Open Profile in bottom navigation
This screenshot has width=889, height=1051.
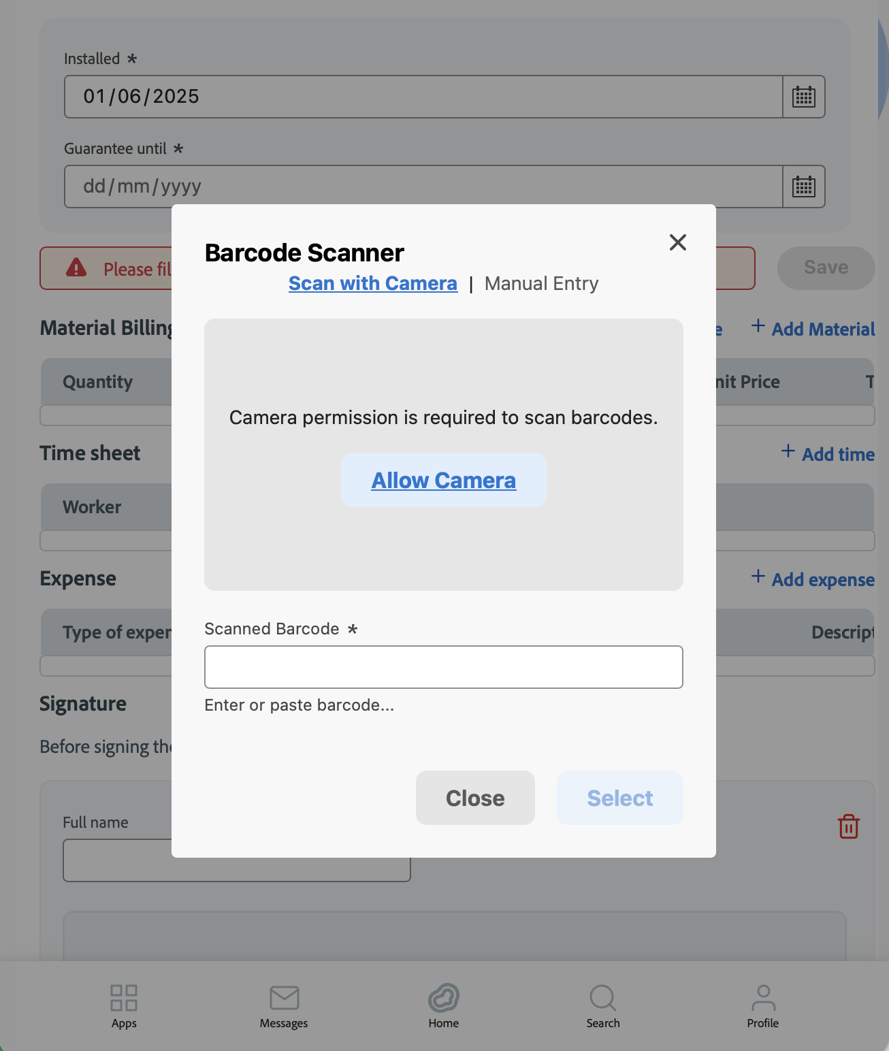[762, 1006]
